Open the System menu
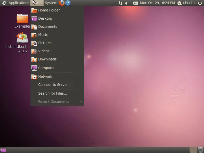Image resolution: width=204 pixels, height=153 pixels. tap(51, 3)
